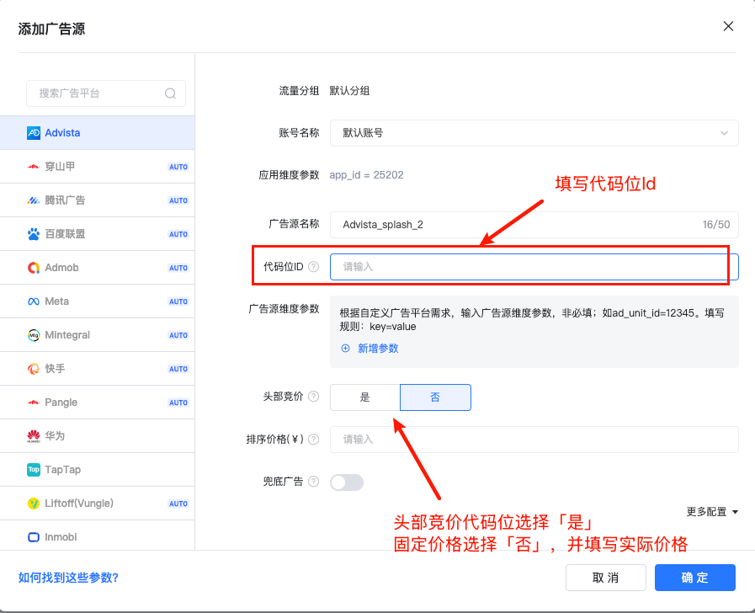Open the 如何找到这些参数 help link
The height and width of the screenshot is (613, 755).
pos(68,578)
